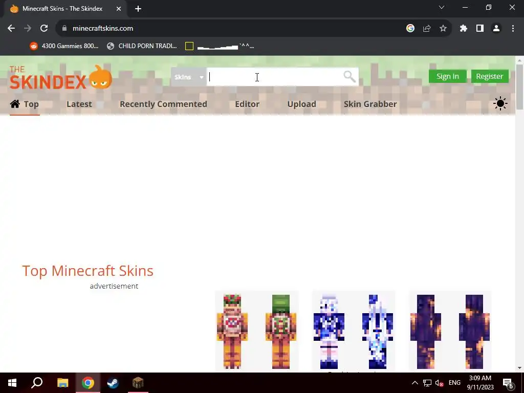Open the network status tray icon

click(427, 383)
